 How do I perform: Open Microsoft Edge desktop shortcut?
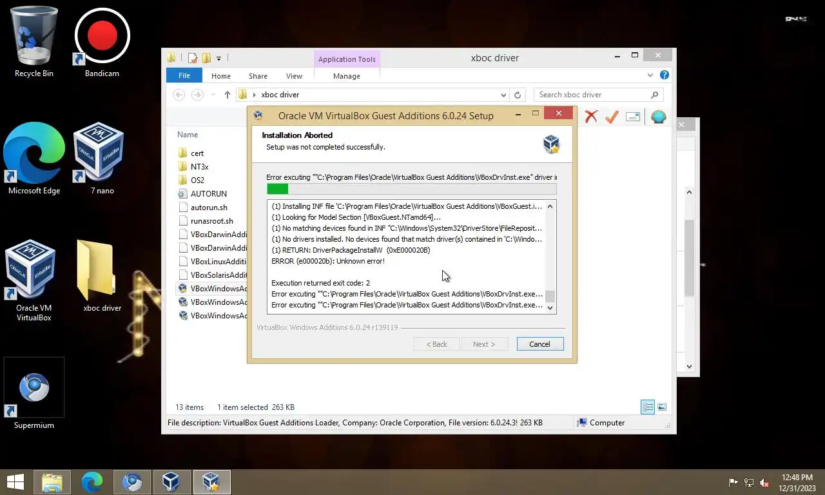[34, 159]
